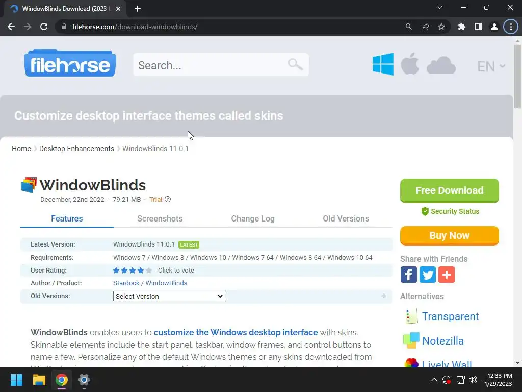View site information via the padlock icon

pyautogui.click(x=64, y=27)
